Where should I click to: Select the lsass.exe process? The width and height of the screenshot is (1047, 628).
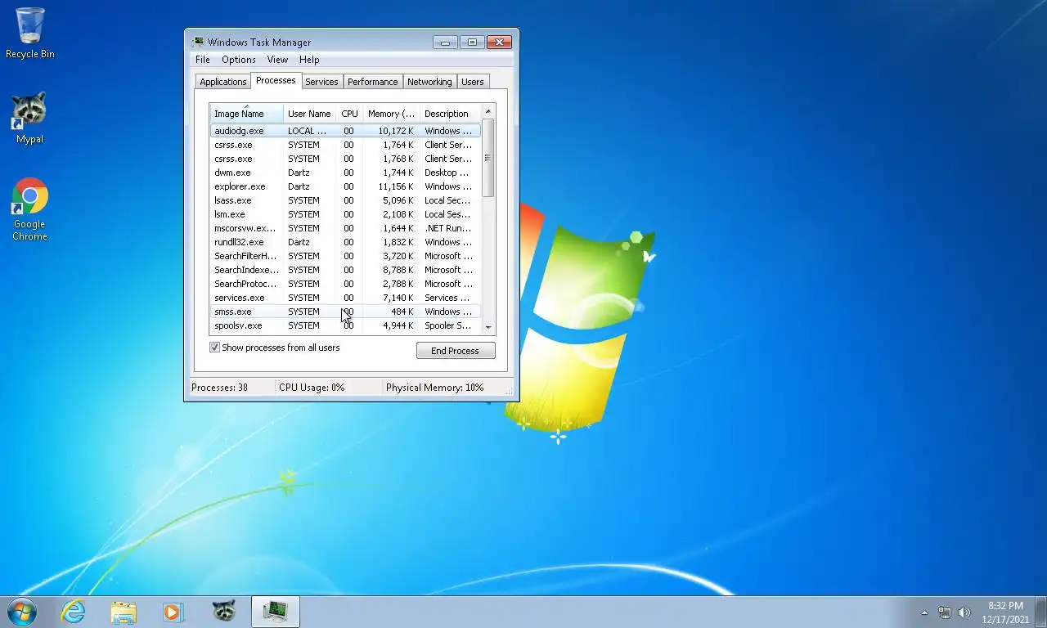[345, 200]
